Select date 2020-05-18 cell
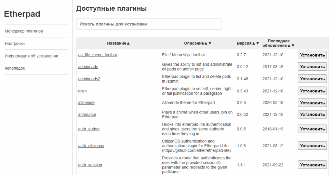333x175 pixels. tap(273, 102)
